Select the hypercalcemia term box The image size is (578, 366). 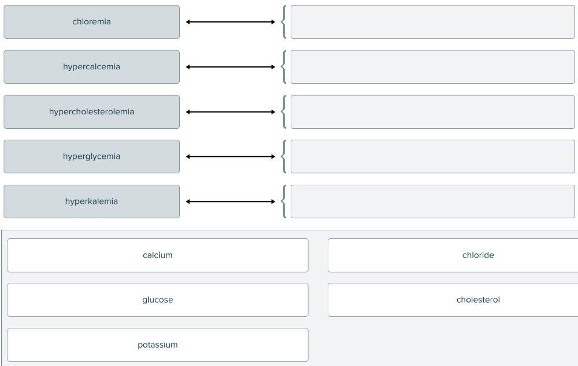pos(91,67)
